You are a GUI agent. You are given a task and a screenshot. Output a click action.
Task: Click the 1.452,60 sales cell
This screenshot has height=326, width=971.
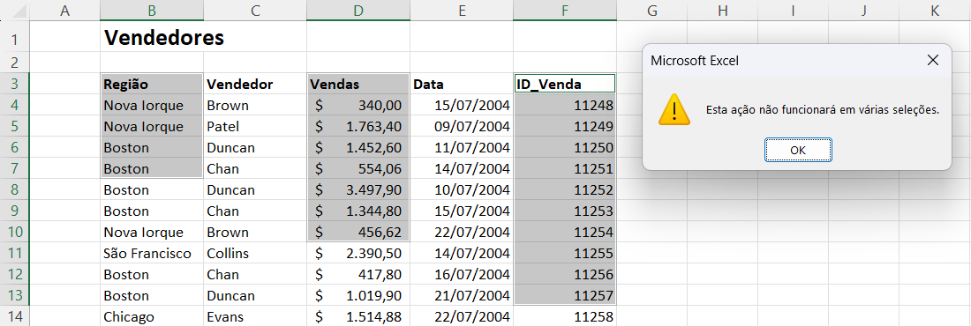[x=358, y=147]
